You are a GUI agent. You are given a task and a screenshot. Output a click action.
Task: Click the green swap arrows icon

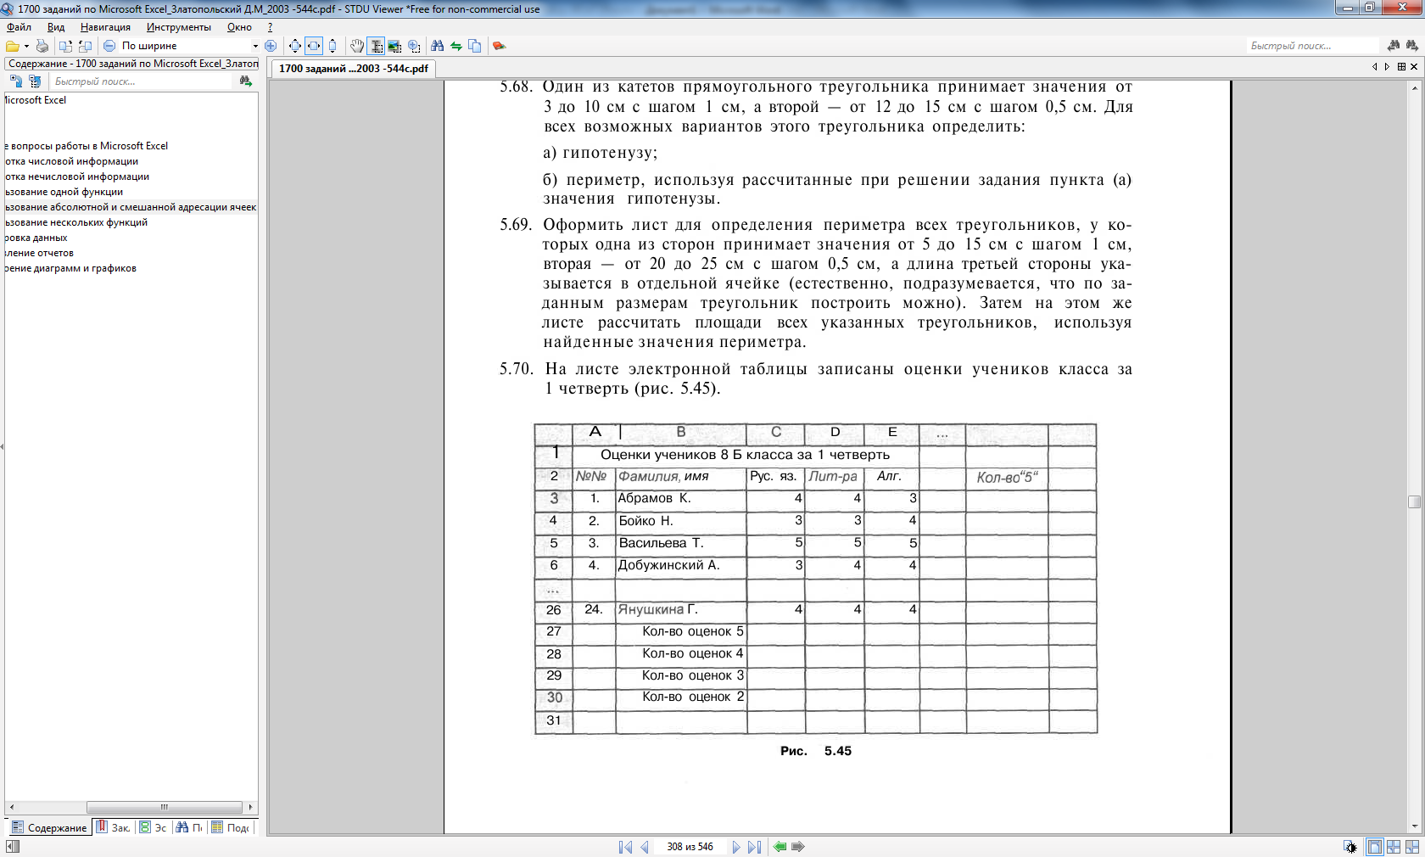[x=456, y=46]
